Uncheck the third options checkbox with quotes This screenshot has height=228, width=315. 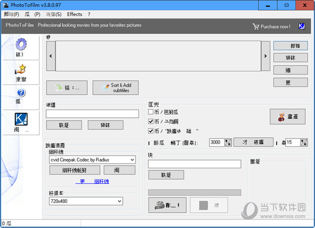pyautogui.click(x=151, y=131)
